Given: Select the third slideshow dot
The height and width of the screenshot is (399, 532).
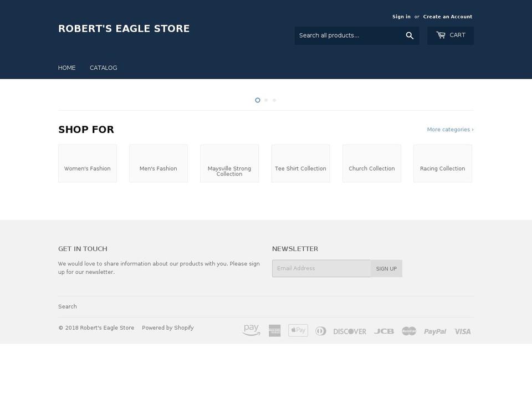Looking at the screenshot, I should coord(274,100).
